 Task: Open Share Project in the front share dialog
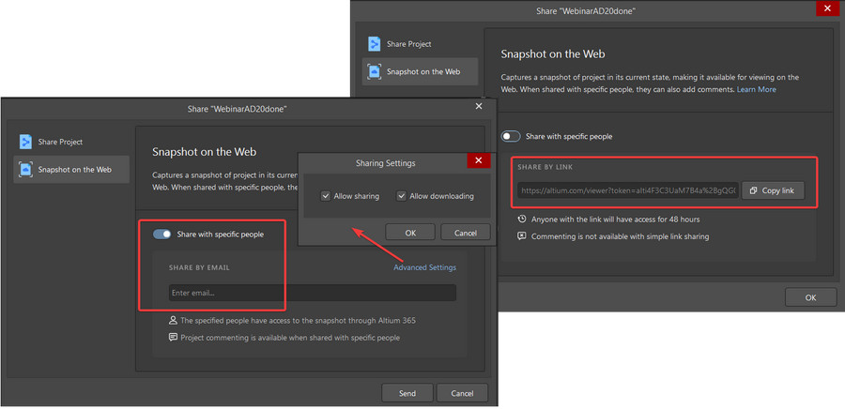tap(71, 142)
